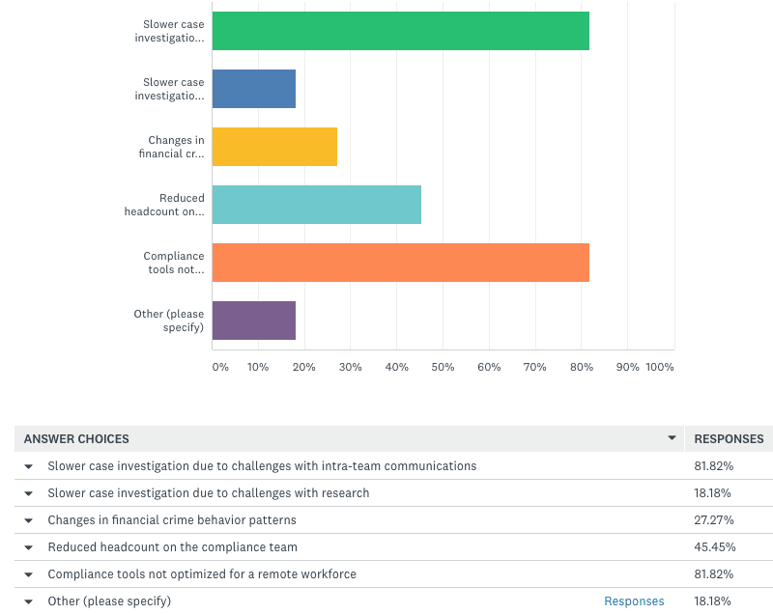Select the Reduced headcount on the compliance team row
The height and width of the screenshot is (614, 773).
coord(393,547)
